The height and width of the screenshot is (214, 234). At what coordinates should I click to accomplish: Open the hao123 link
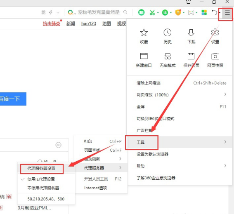pyautogui.click(x=88, y=24)
